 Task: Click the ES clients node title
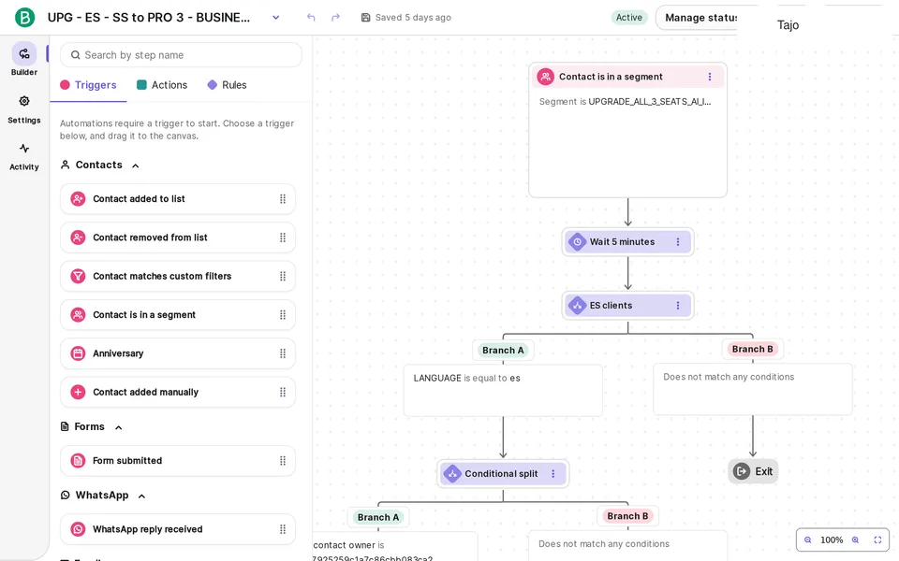tap(611, 306)
